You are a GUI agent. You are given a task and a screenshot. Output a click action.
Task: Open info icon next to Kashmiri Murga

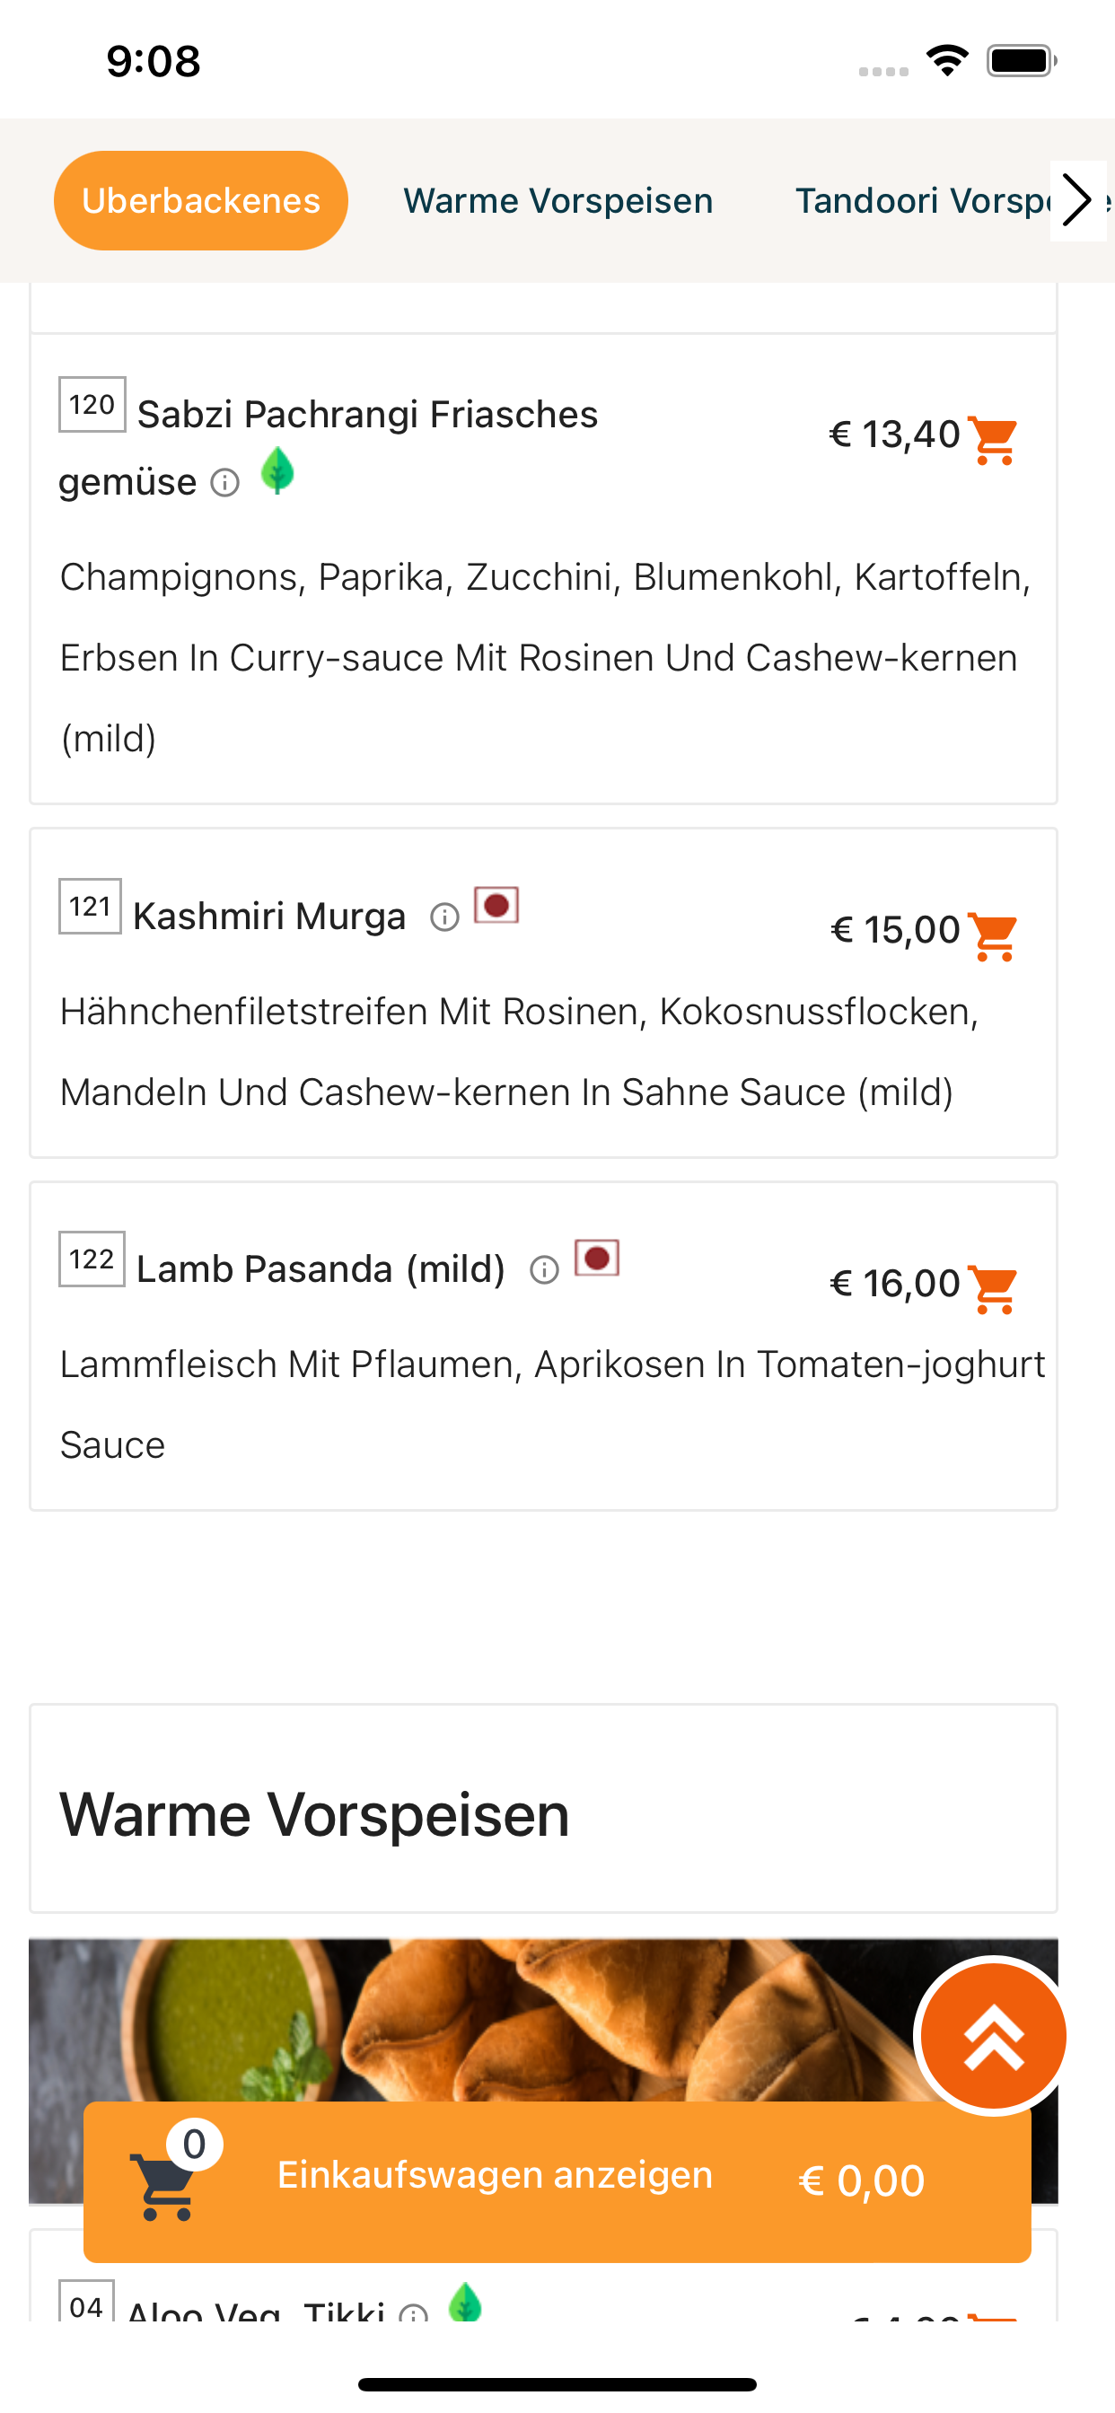tap(444, 917)
